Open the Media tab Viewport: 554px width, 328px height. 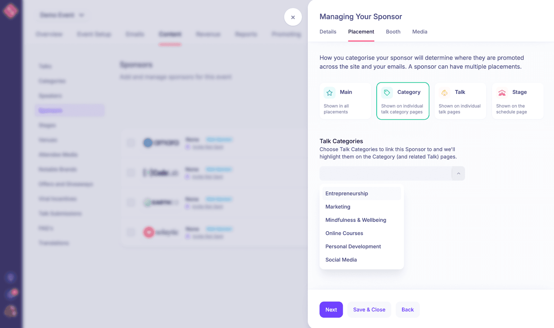point(420,31)
